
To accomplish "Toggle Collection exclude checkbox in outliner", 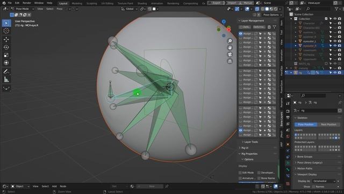I will tap(326, 19).
